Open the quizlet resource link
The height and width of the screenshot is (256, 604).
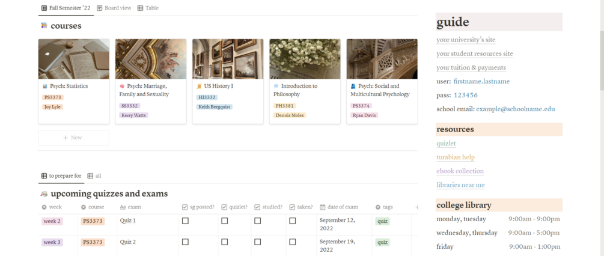[x=446, y=144]
